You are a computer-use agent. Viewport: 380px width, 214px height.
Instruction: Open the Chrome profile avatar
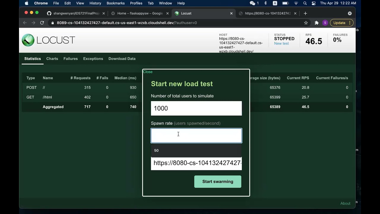point(325,23)
